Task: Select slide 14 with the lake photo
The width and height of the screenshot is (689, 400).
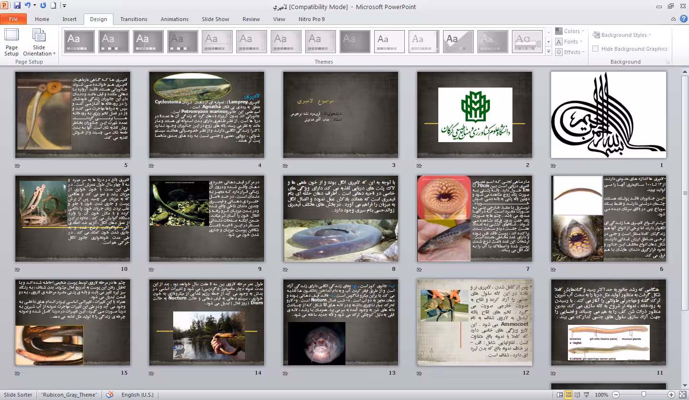Action: tap(207, 322)
